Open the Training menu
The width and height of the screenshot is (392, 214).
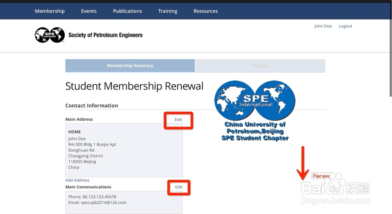tap(168, 11)
